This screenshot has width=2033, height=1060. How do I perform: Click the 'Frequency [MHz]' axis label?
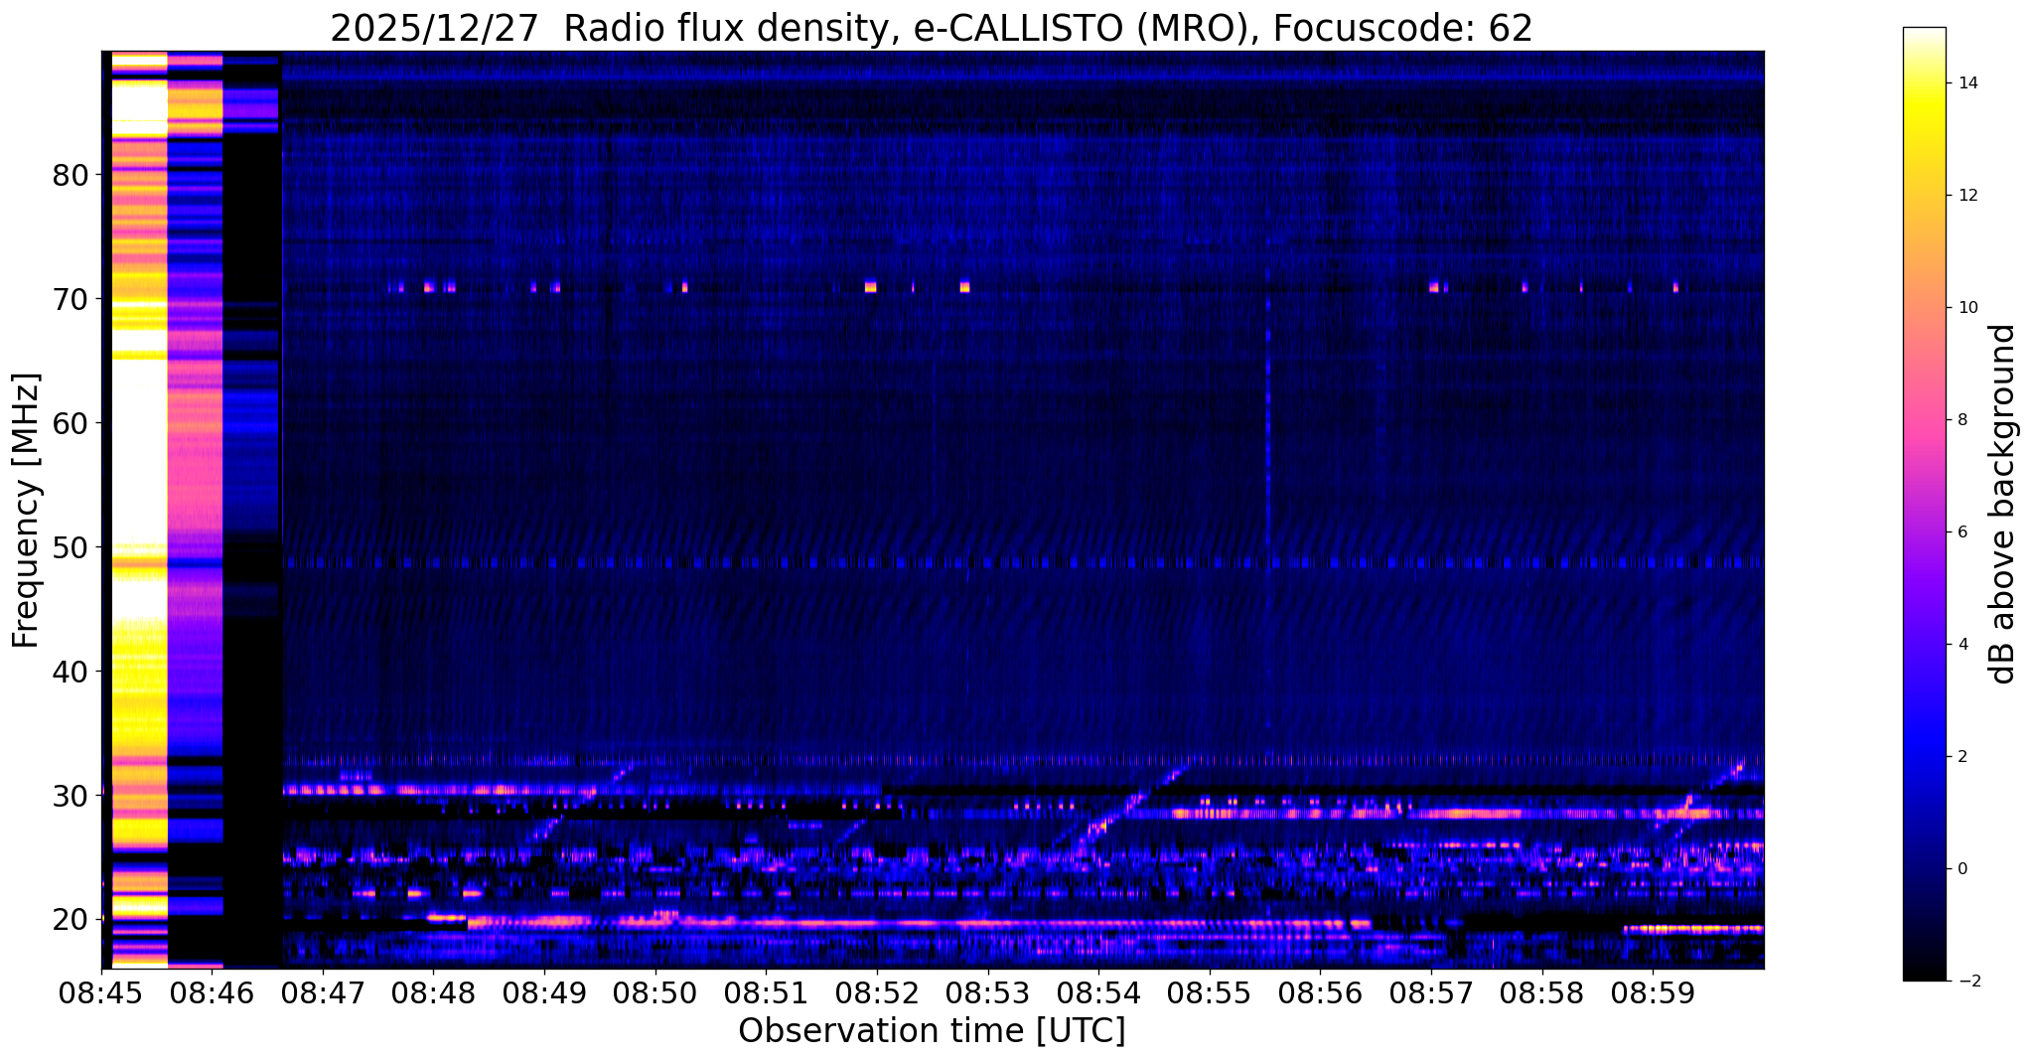click(27, 511)
